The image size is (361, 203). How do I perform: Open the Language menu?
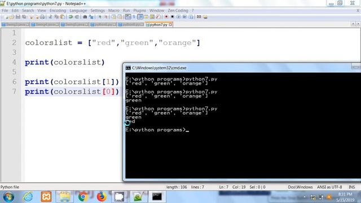click(78, 11)
